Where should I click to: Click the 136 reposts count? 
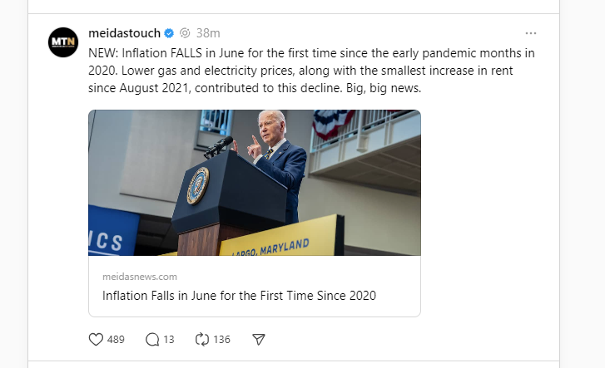[221, 339]
